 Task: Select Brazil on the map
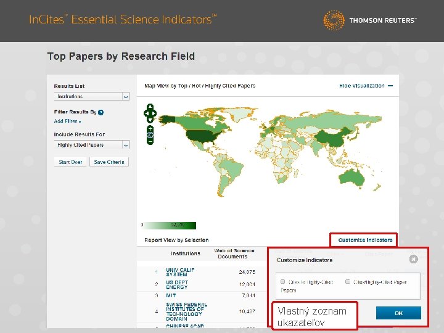pyautogui.click(x=232, y=168)
